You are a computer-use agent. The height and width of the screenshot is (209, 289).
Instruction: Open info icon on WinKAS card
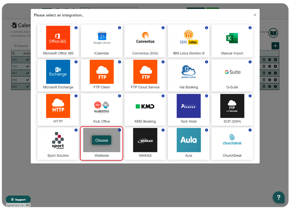click(163, 130)
